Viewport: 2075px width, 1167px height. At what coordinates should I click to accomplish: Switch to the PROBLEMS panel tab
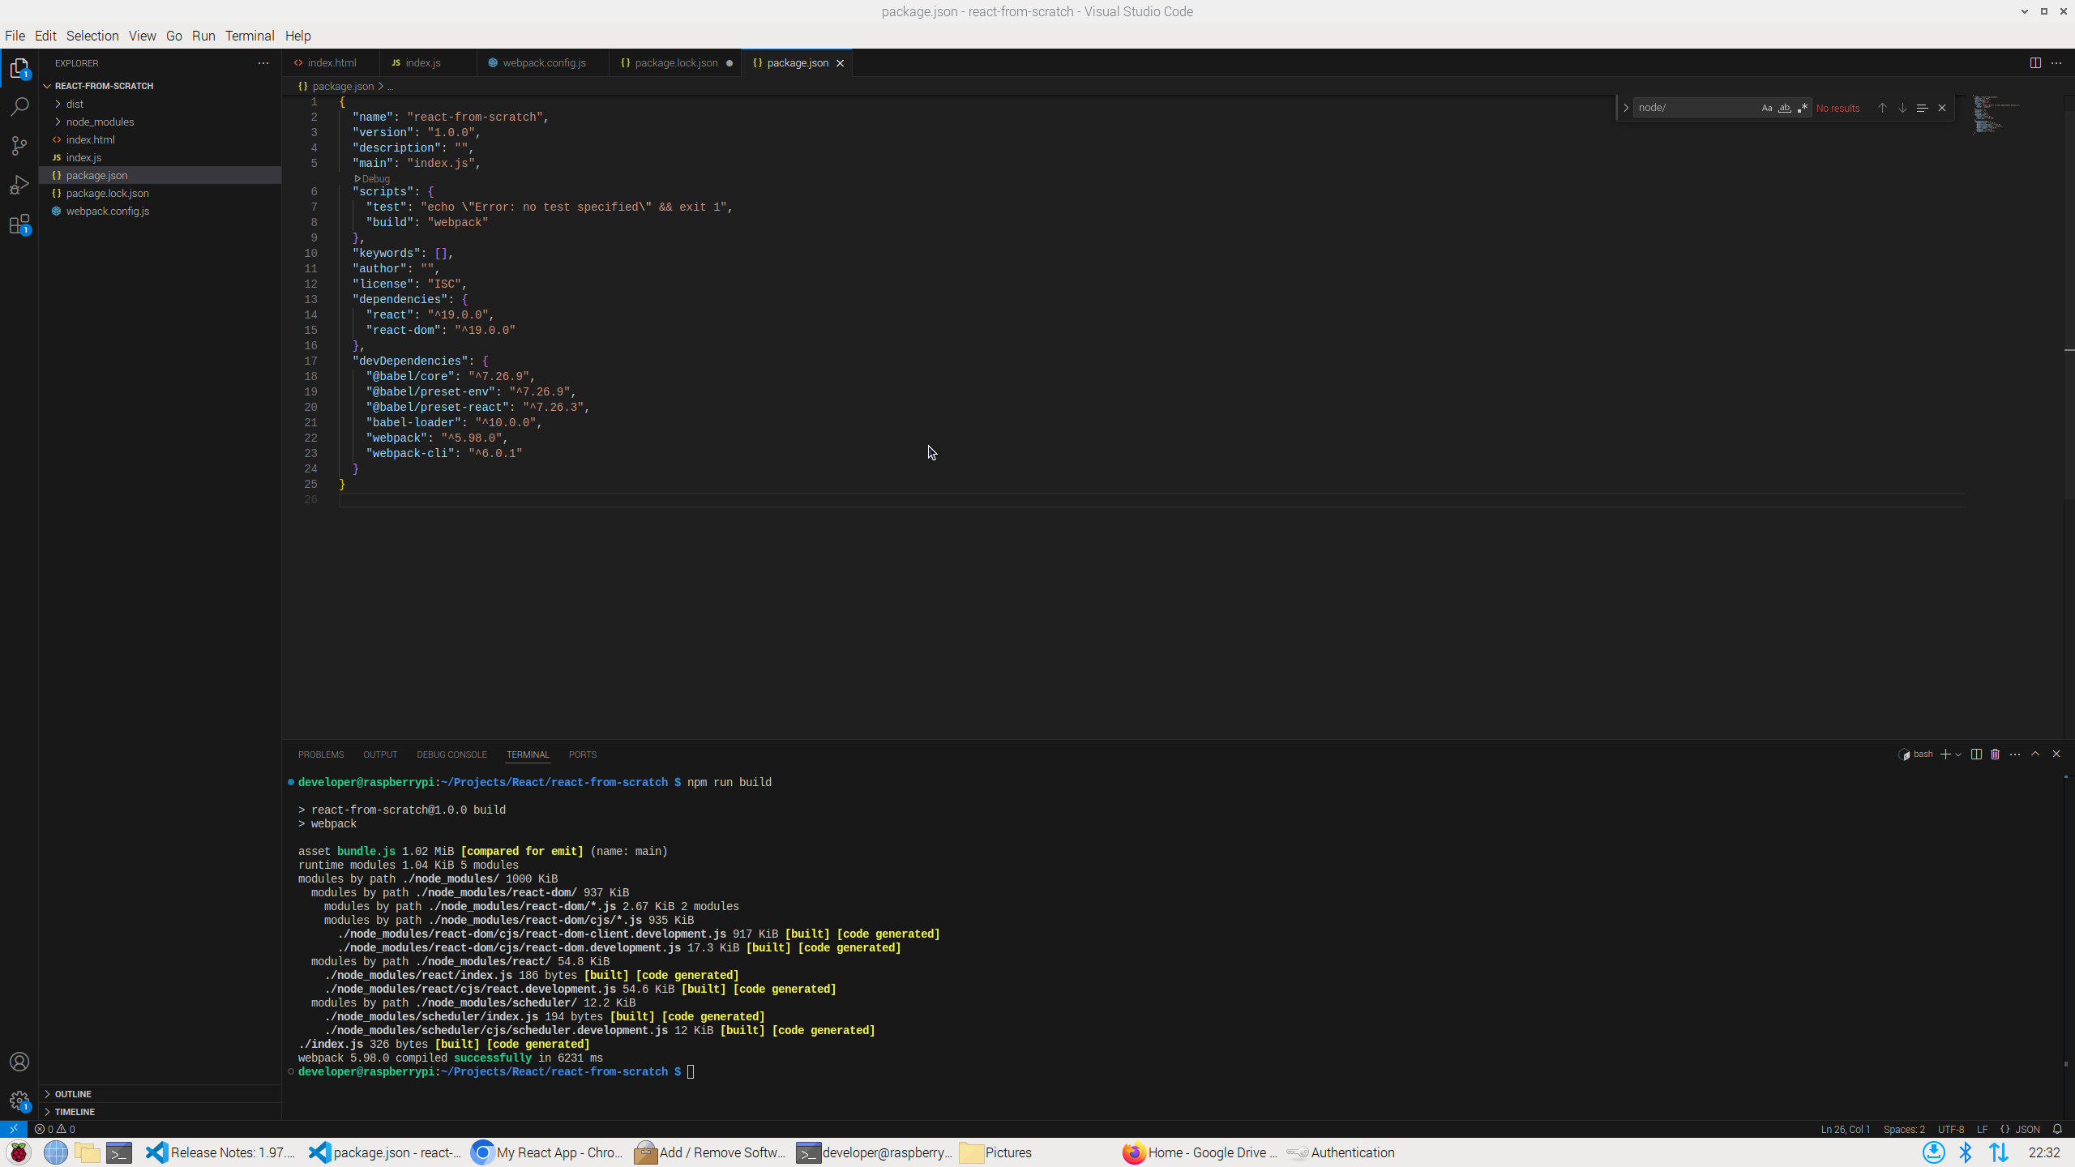[x=321, y=754]
